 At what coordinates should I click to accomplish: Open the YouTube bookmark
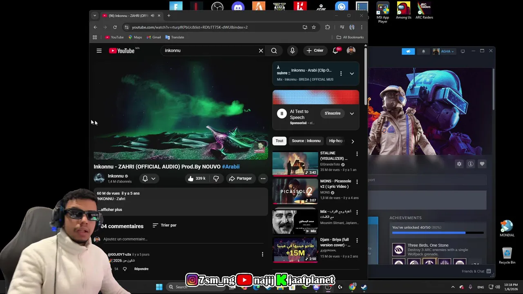coord(114,37)
